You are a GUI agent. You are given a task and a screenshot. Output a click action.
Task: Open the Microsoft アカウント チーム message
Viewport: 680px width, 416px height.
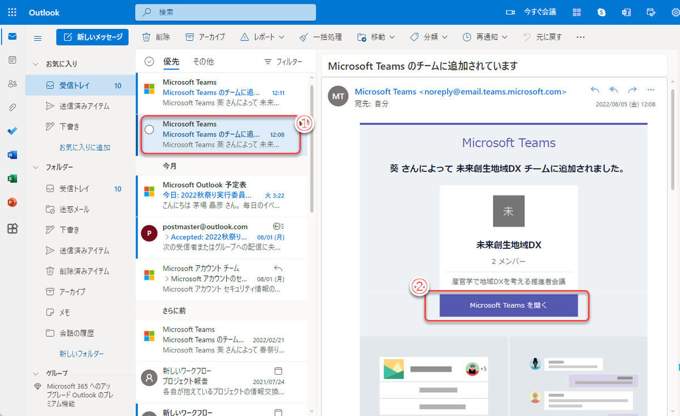222,279
